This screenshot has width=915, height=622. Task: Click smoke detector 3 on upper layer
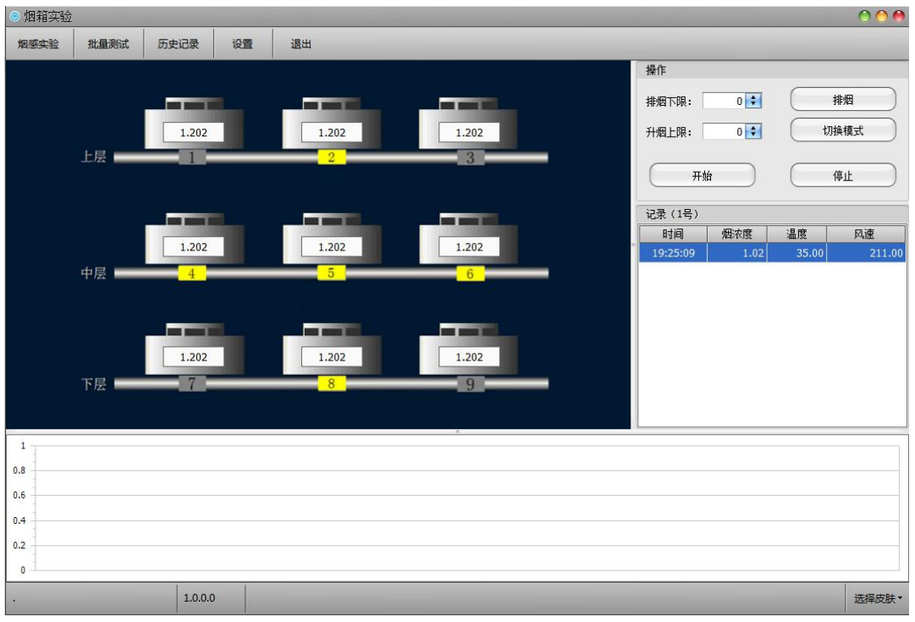point(468,125)
